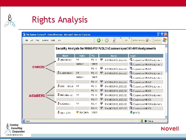The height and width of the screenshot is (140, 186).
Task: Click the folder icon in the NMOOGEN row
Action: click(131, 95)
